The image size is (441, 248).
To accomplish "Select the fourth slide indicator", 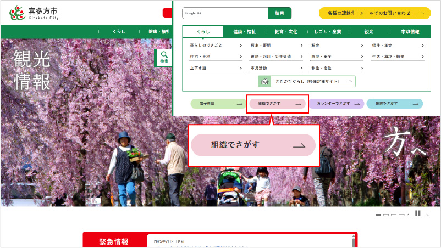I will coord(401,215).
